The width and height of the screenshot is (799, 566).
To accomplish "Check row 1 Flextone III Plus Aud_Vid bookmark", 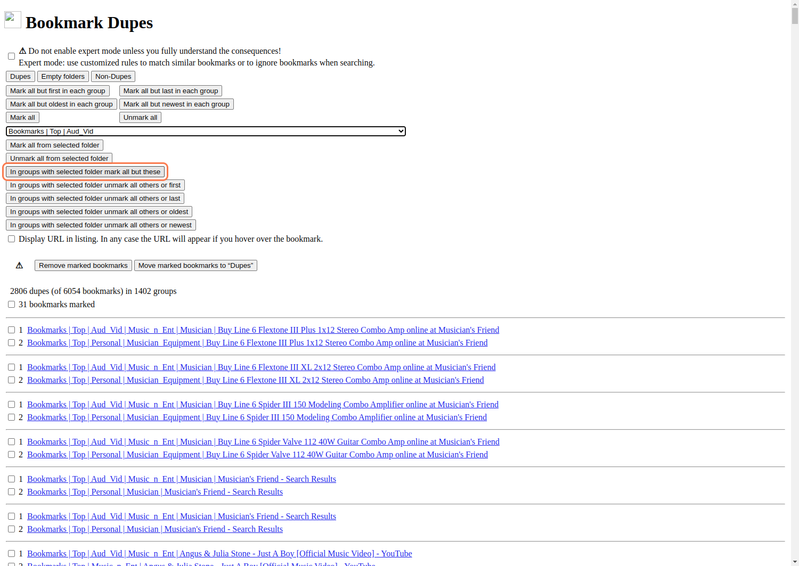I will (11, 330).
